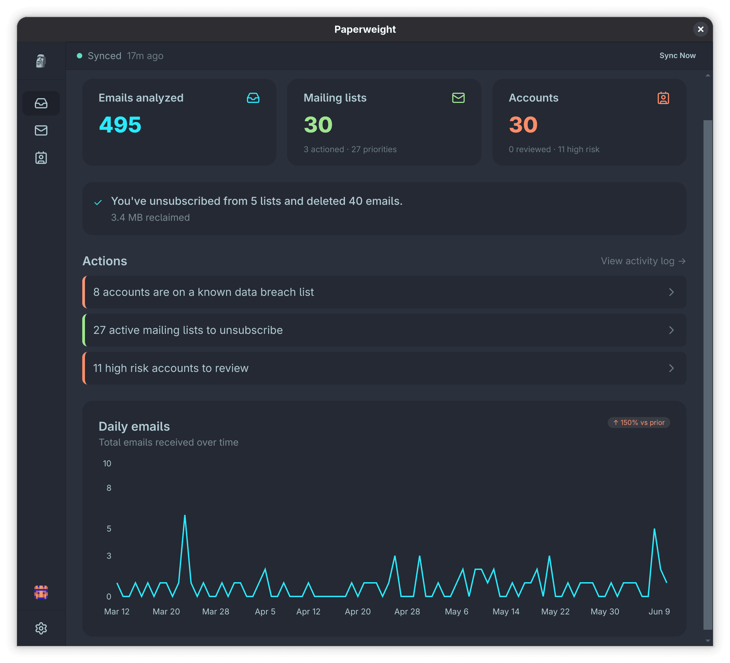Open the Accounts sidebar icon

pyautogui.click(x=41, y=158)
